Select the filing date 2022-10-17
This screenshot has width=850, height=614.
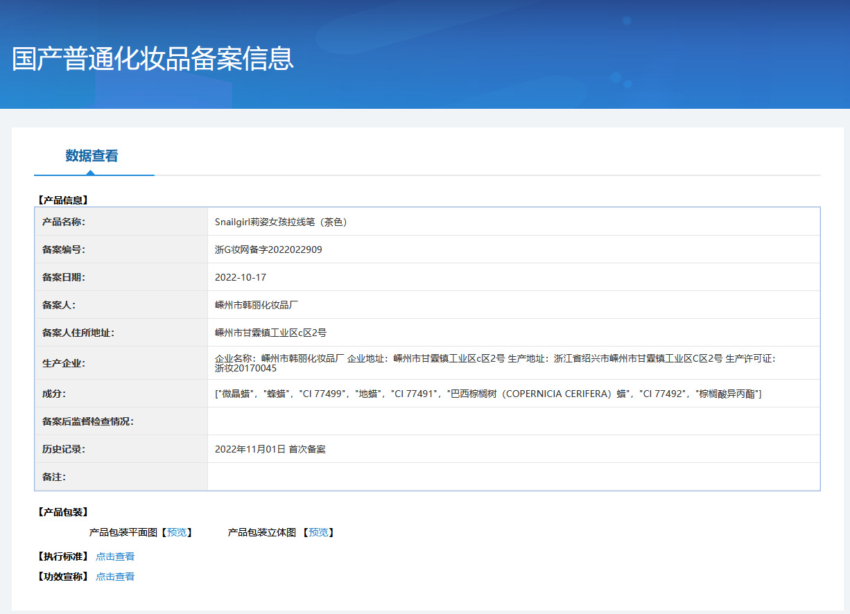(241, 277)
